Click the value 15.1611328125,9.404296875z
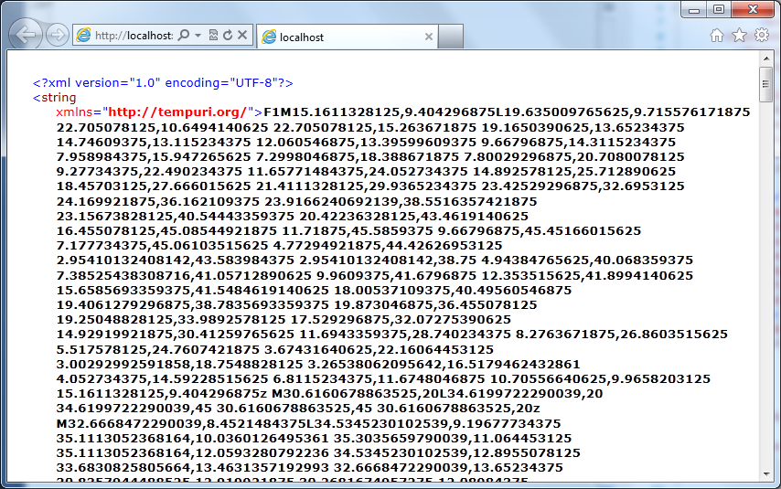 tap(162, 394)
